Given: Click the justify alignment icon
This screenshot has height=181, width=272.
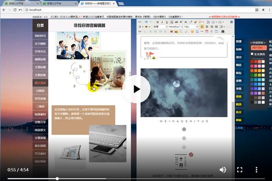Looking at the screenshot, I should pyautogui.click(x=216, y=27).
